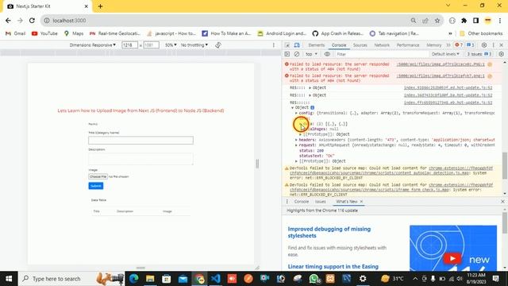This screenshot has height=286, width=508.
Task: Open Visual Studio Code from taskbar
Action: click(x=215, y=279)
